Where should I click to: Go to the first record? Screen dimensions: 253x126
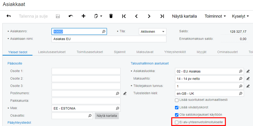124,16
